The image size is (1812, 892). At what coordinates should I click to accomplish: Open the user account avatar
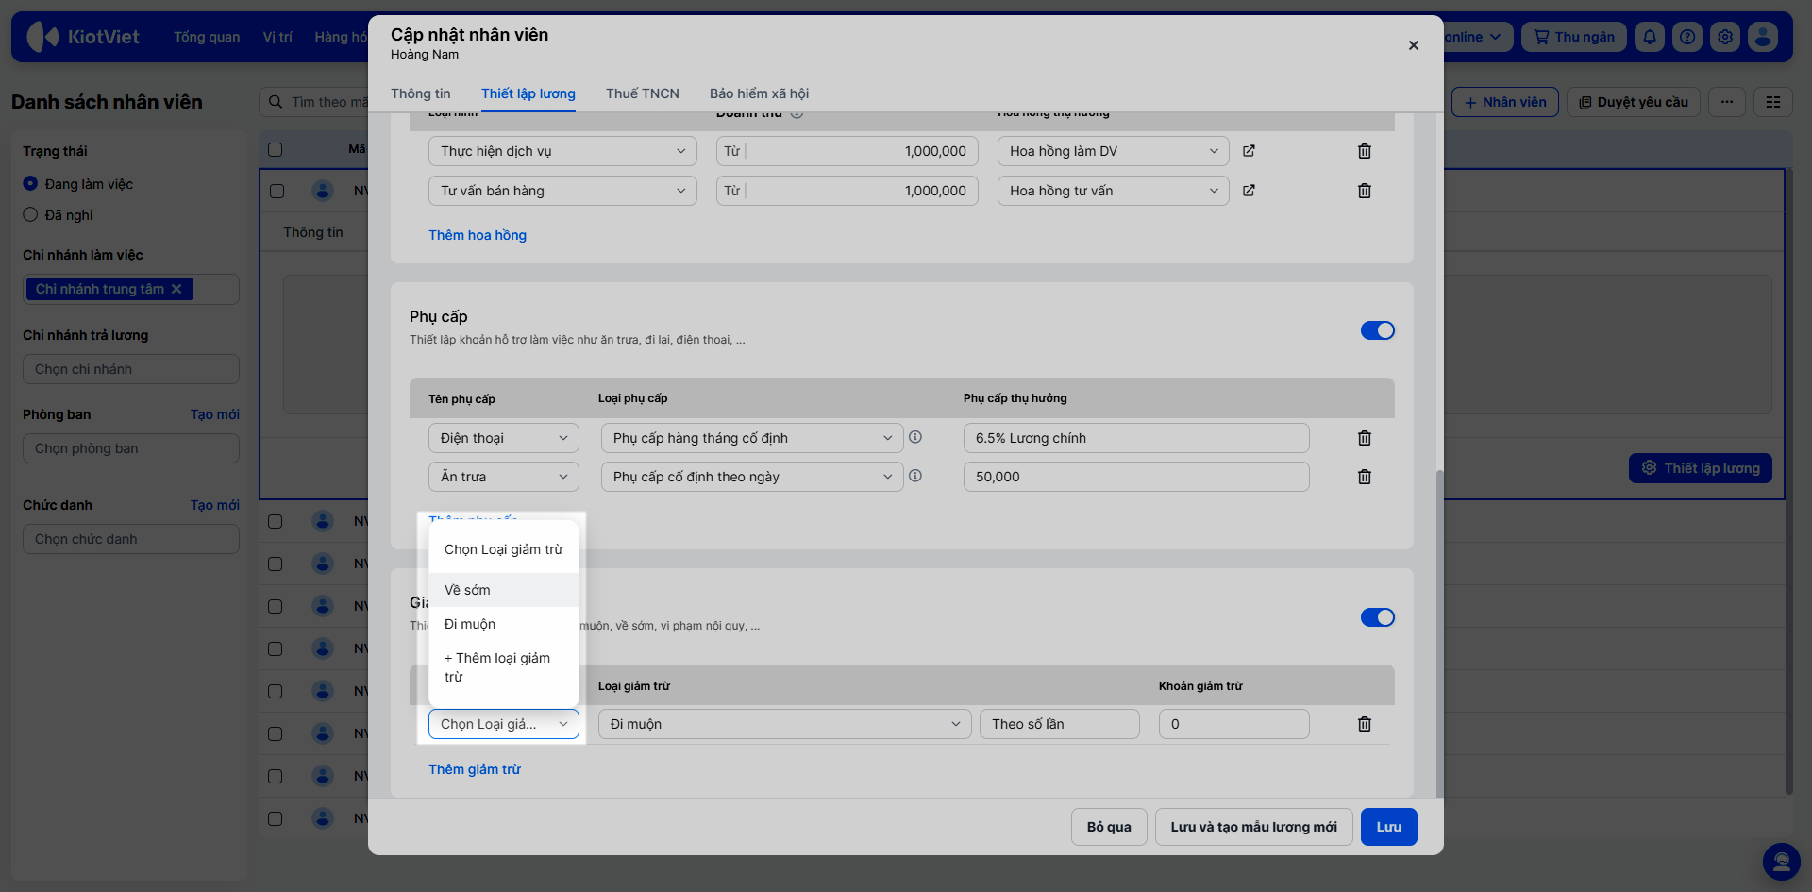coord(1763,37)
